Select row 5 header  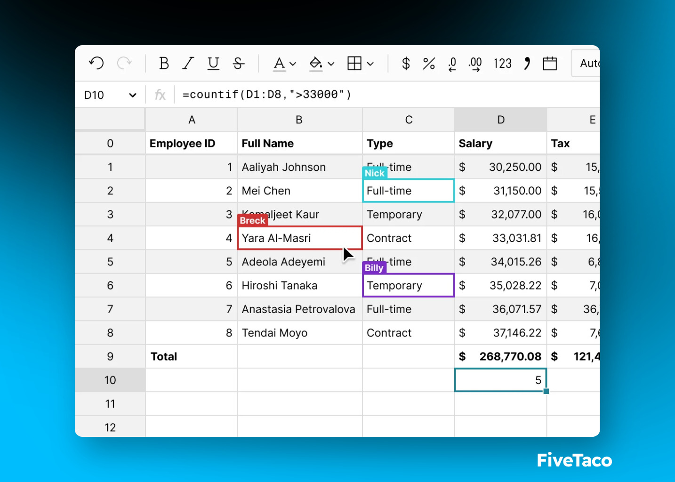click(110, 262)
